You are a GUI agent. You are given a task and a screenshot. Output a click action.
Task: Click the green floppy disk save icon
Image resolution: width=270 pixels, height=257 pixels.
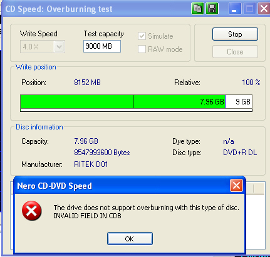[212, 9]
